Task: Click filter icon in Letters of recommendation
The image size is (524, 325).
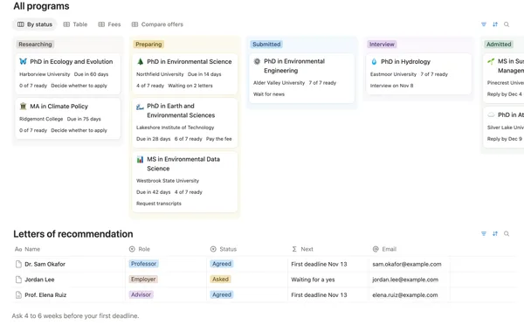Action: [x=484, y=233]
